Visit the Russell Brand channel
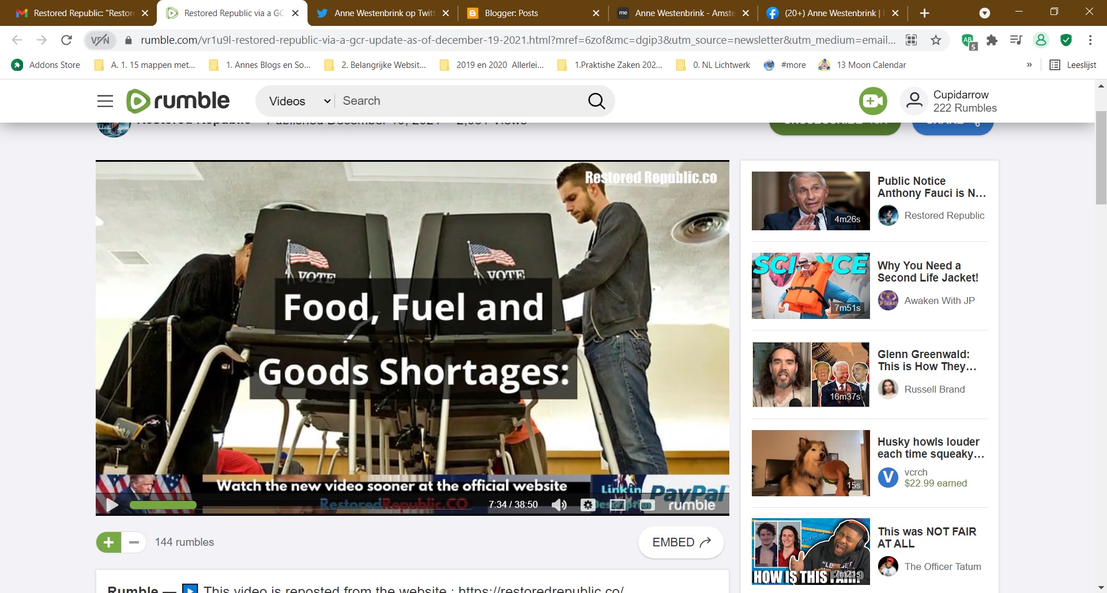1107x593 pixels. pos(934,389)
